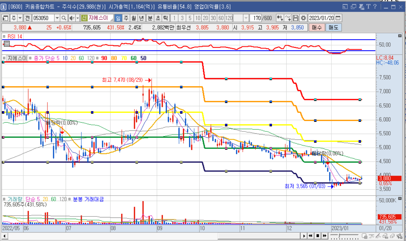
Task: Select interval preset 120
Action: pyautogui.click(x=229, y=18)
